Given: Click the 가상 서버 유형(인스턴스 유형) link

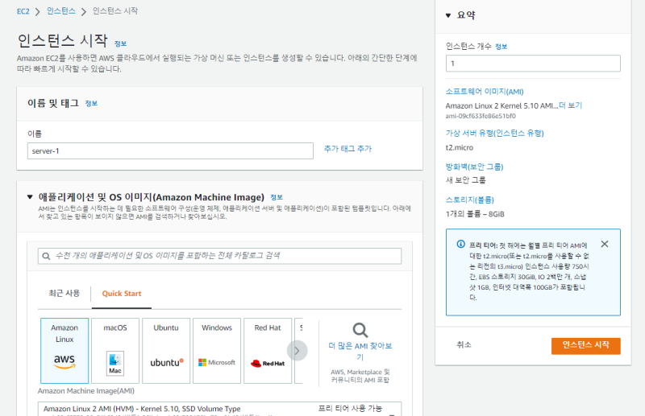Looking at the screenshot, I should click(495, 133).
